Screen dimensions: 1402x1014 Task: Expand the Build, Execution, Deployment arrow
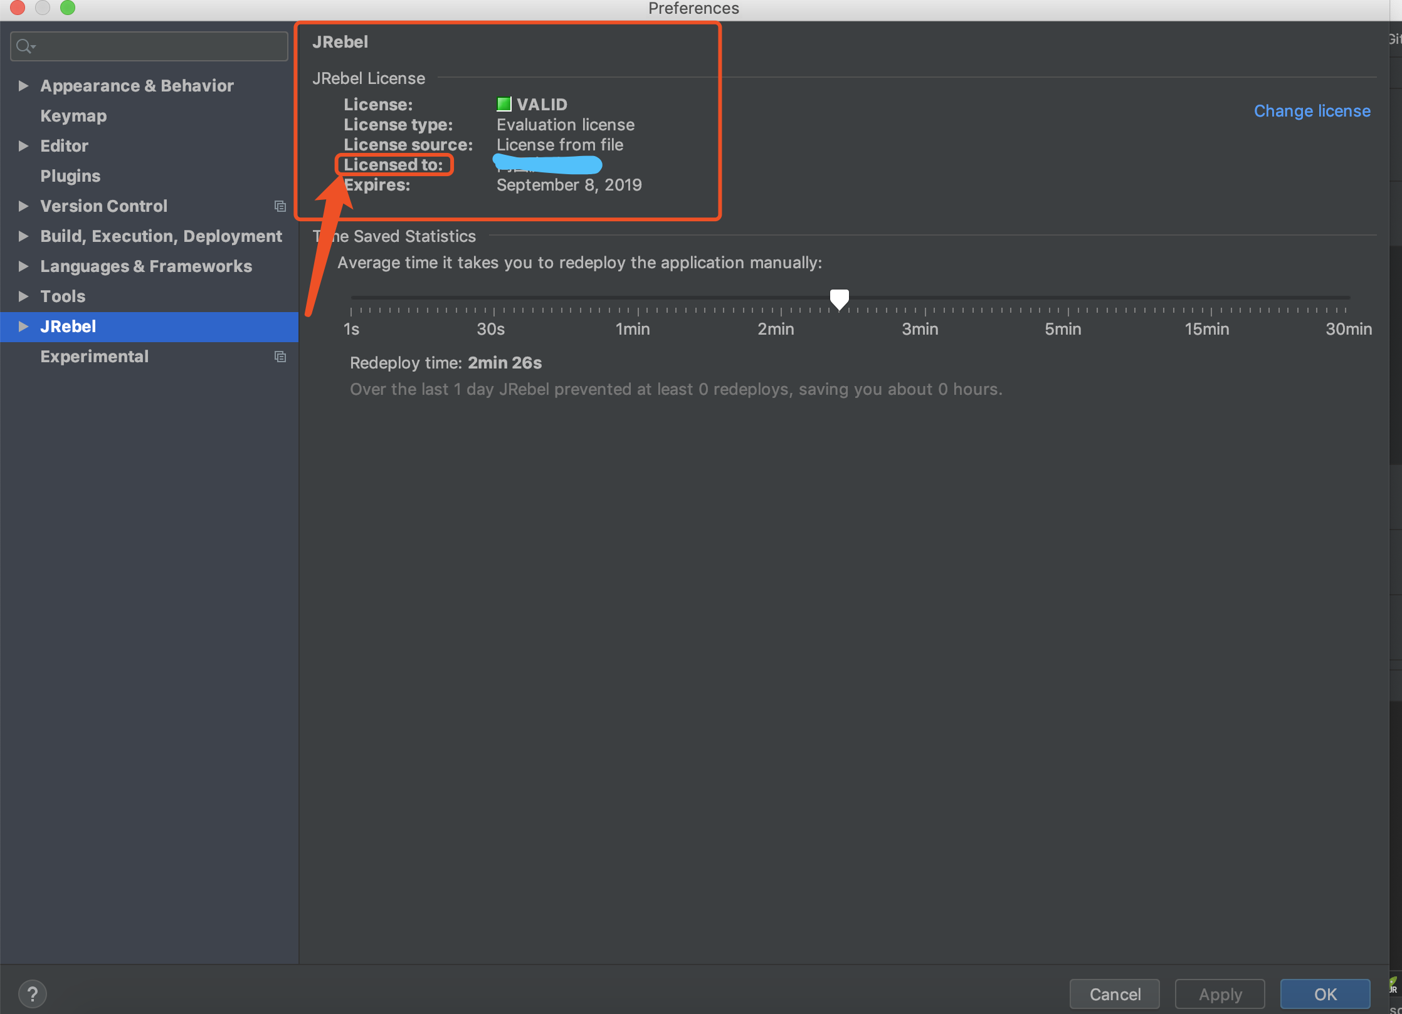23,236
